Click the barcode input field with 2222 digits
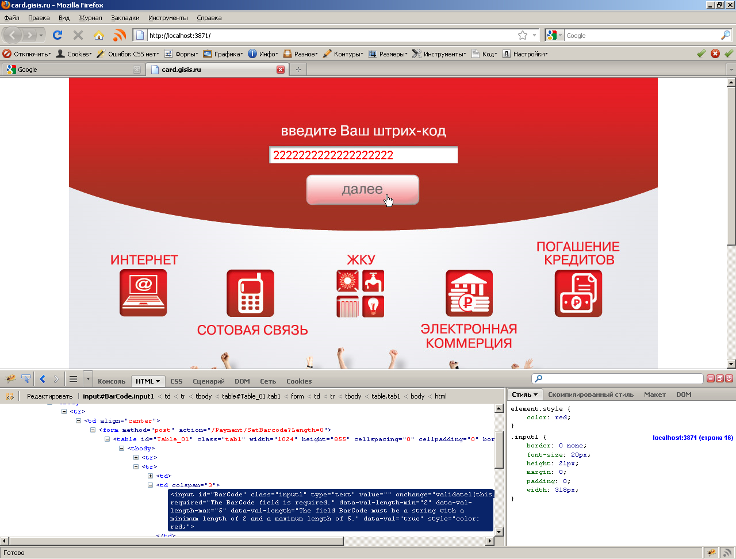The width and height of the screenshot is (736, 559). tap(363, 155)
